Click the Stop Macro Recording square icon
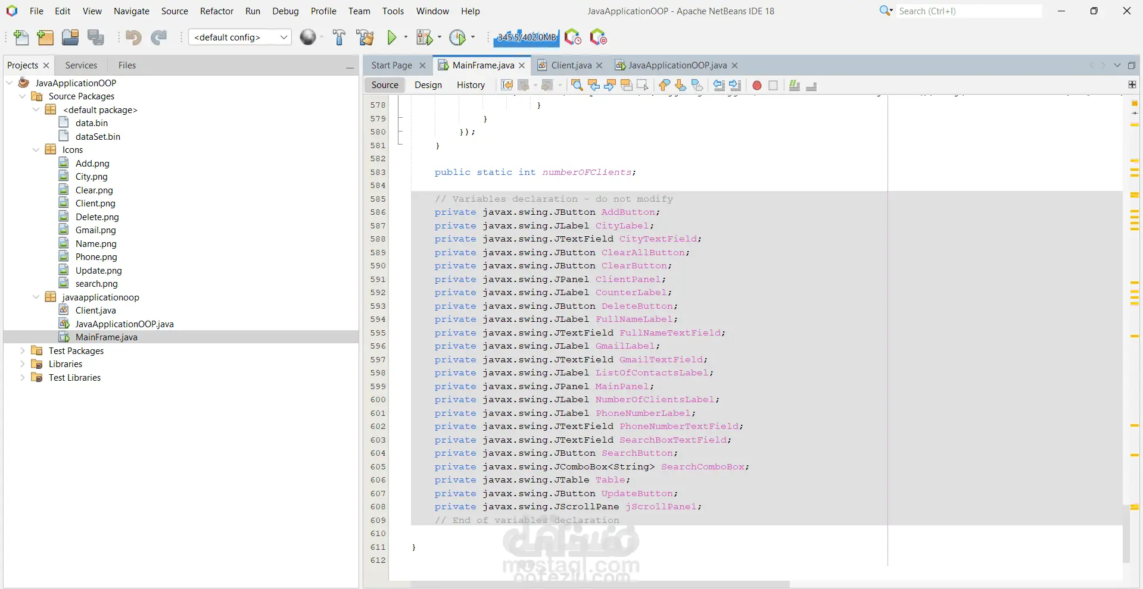Screen dimensions: 1143x589 tap(773, 86)
